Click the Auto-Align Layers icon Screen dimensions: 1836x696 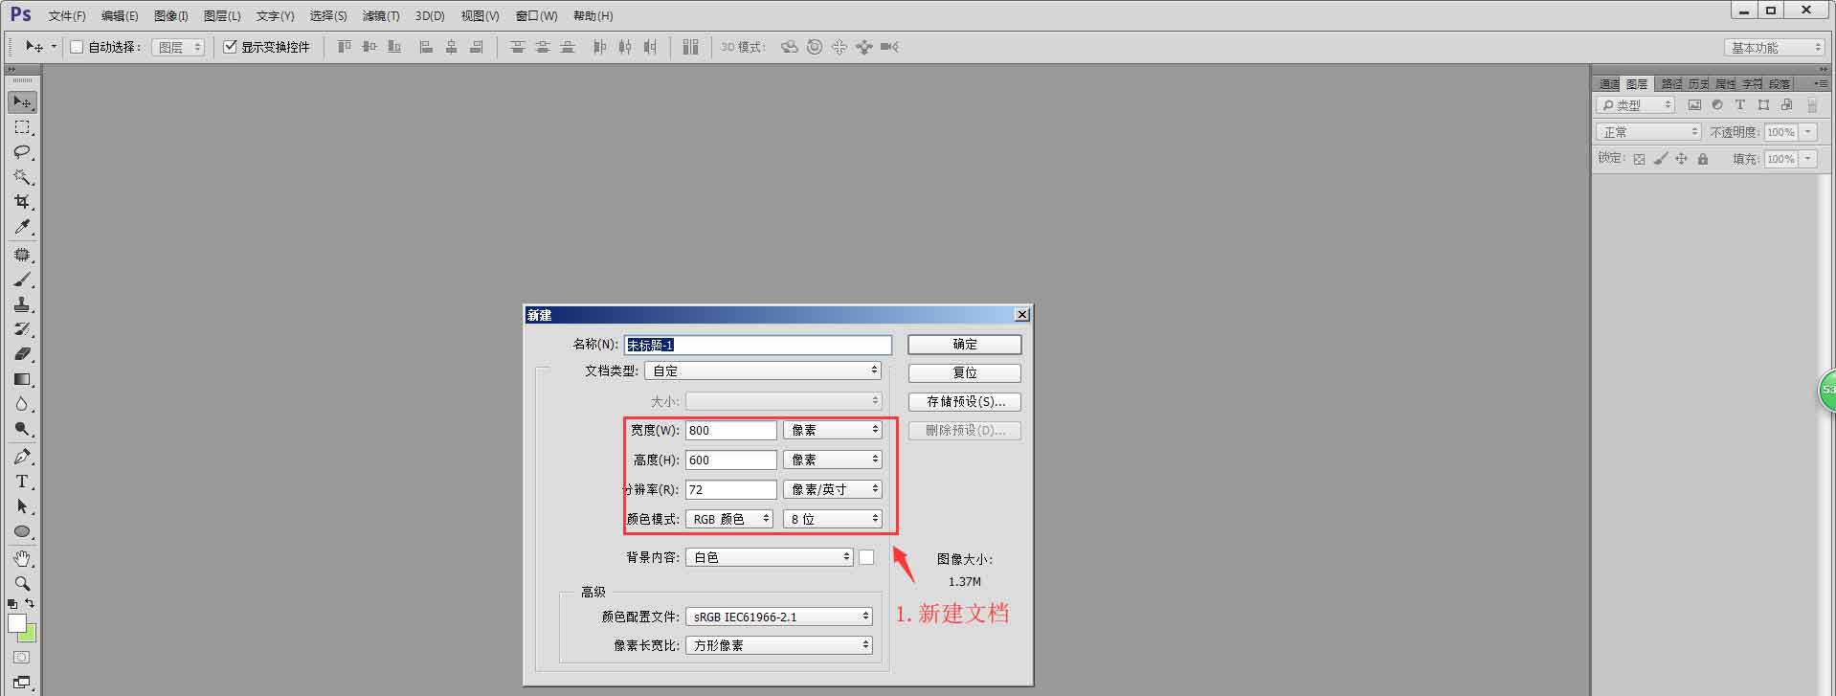(x=691, y=46)
